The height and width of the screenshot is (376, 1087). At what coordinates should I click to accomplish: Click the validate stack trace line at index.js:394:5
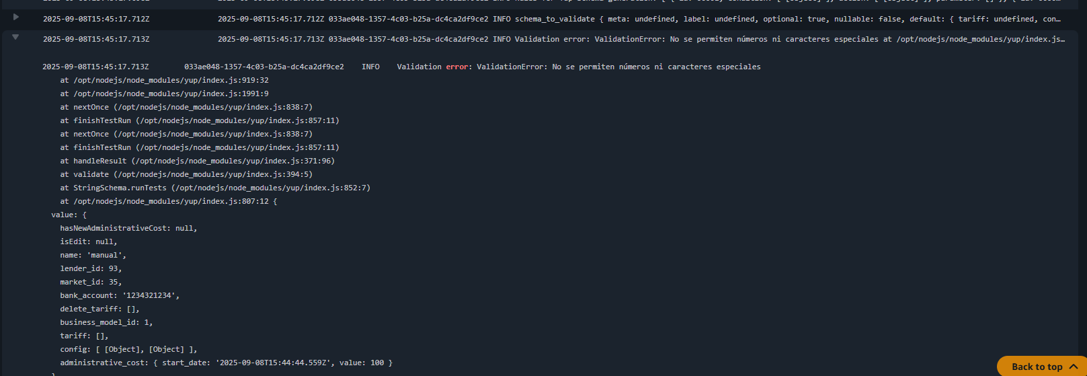186,174
